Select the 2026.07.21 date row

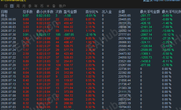[8, 61]
